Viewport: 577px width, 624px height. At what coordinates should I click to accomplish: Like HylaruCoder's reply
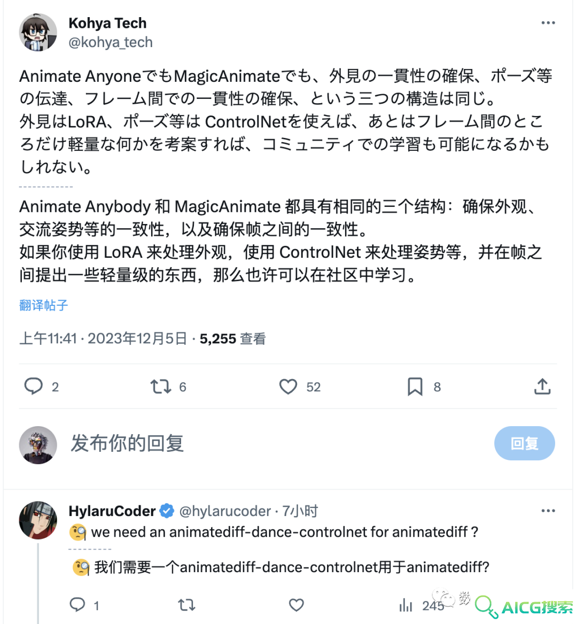point(297,605)
